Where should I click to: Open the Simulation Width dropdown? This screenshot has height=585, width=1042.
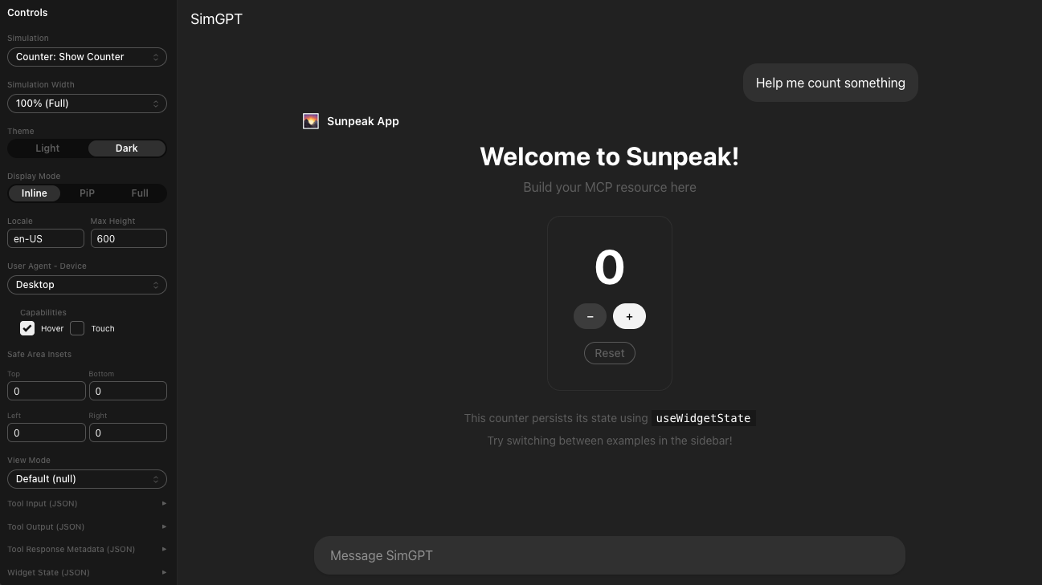pos(87,103)
